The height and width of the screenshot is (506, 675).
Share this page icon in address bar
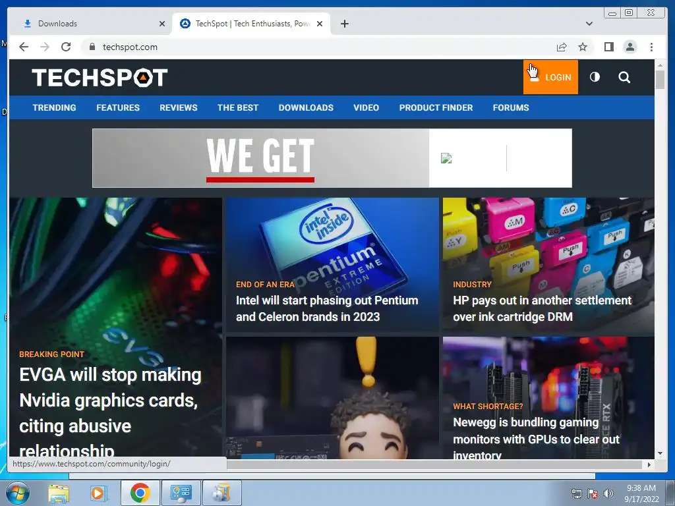pyautogui.click(x=562, y=47)
